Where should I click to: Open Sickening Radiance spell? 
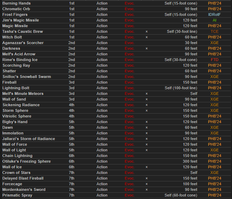click(116, 105)
